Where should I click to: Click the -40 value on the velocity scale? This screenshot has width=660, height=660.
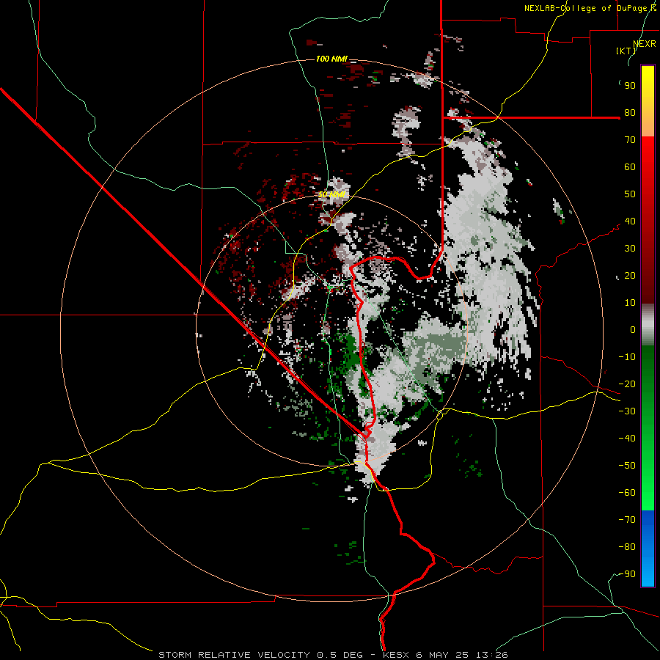[x=627, y=439]
